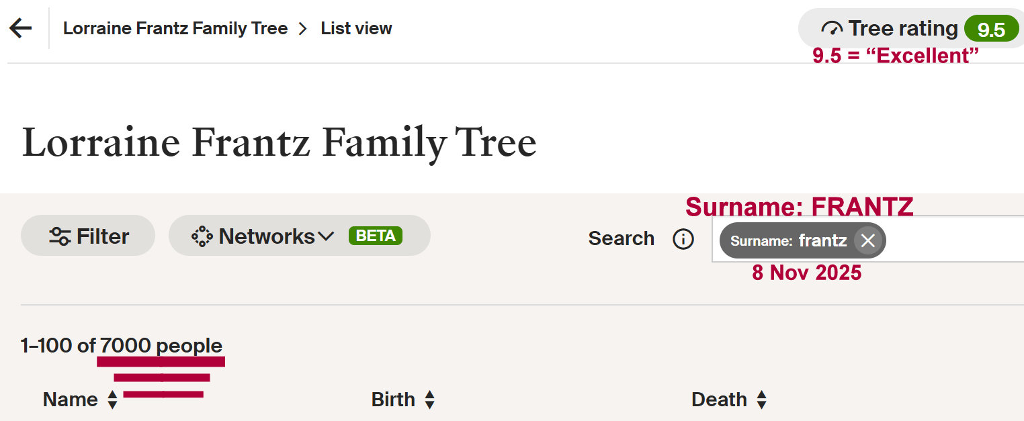Click the Name column header
The height and width of the screenshot is (421, 1024).
(70, 400)
